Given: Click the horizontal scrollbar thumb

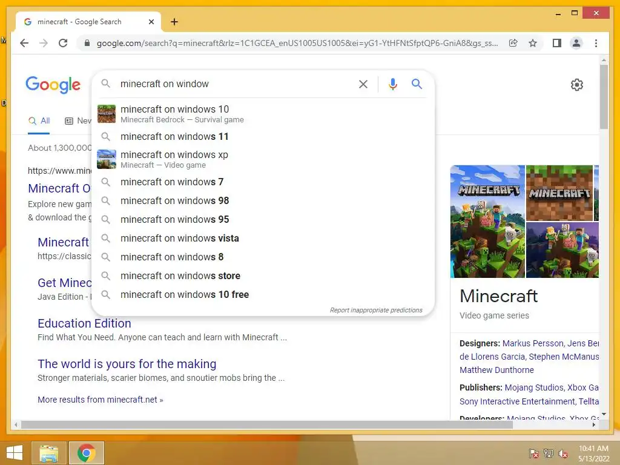Looking at the screenshot, I should pyautogui.click(x=267, y=424).
